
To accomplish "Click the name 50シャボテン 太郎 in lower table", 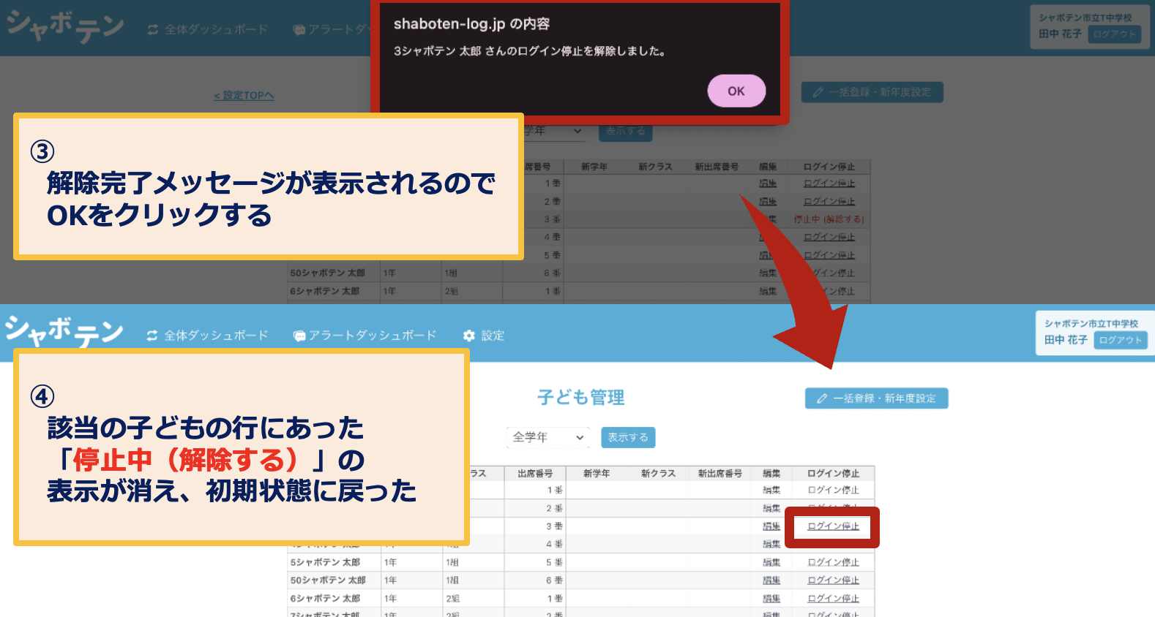I will point(328,580).
